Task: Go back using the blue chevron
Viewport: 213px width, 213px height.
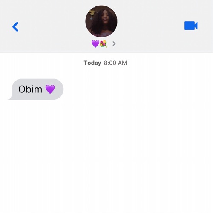Action: point(15,27)
